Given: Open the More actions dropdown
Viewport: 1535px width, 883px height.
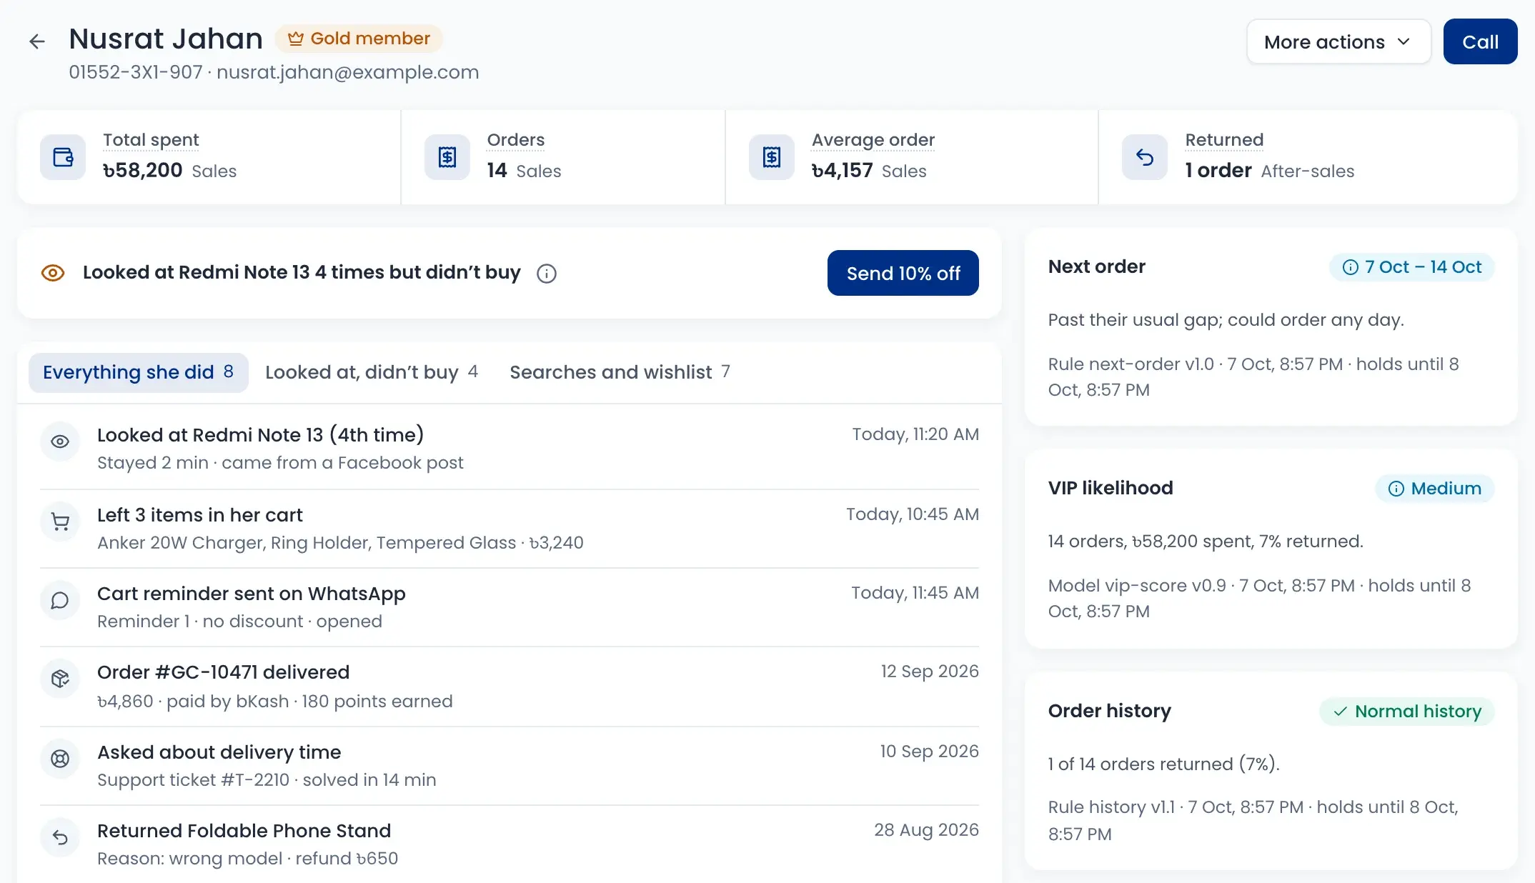Looking at the screenshot, I should [x=1338, y=41].
